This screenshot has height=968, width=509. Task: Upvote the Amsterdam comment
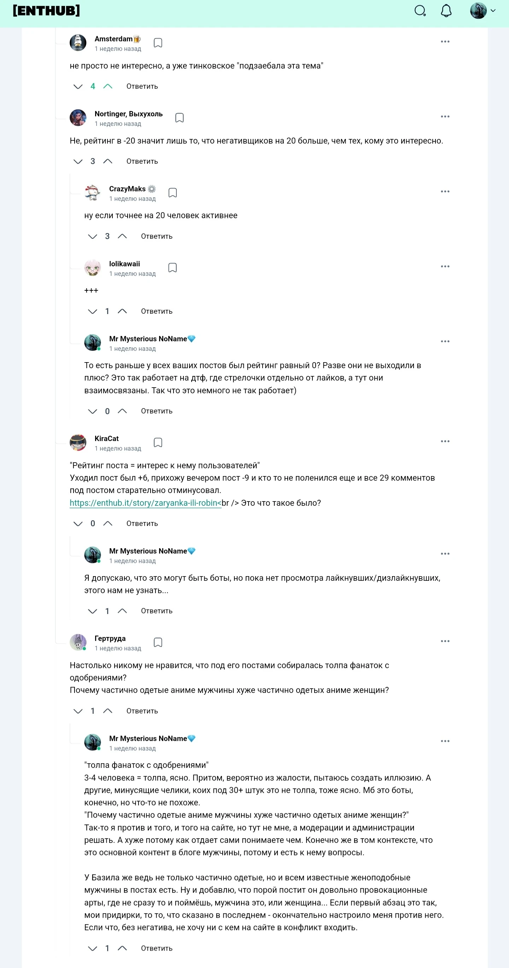coord(108,86)
